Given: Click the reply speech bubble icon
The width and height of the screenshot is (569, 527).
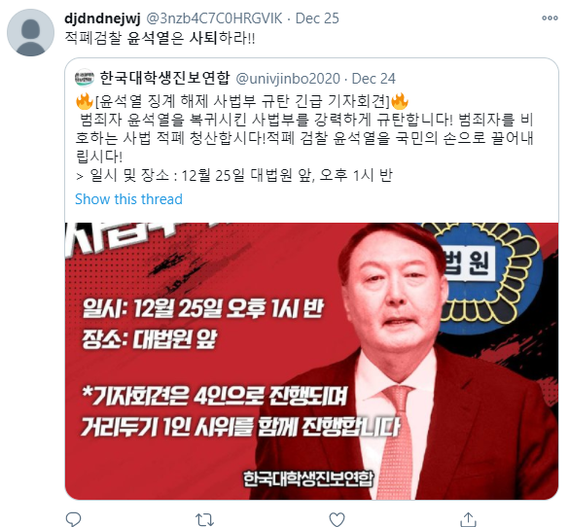Looking at the screenshot, I should (73, 519).
